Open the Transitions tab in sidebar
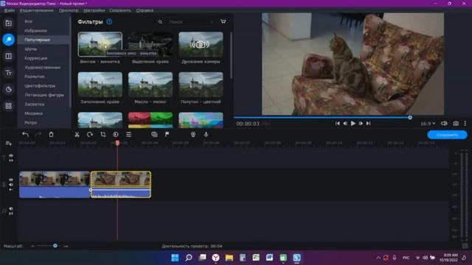The height and width of the screenshot is (265, 472). tap(8, 56)
